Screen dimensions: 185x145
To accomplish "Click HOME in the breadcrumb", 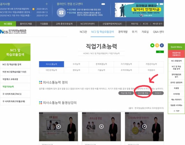I will (x=86, y=54).
